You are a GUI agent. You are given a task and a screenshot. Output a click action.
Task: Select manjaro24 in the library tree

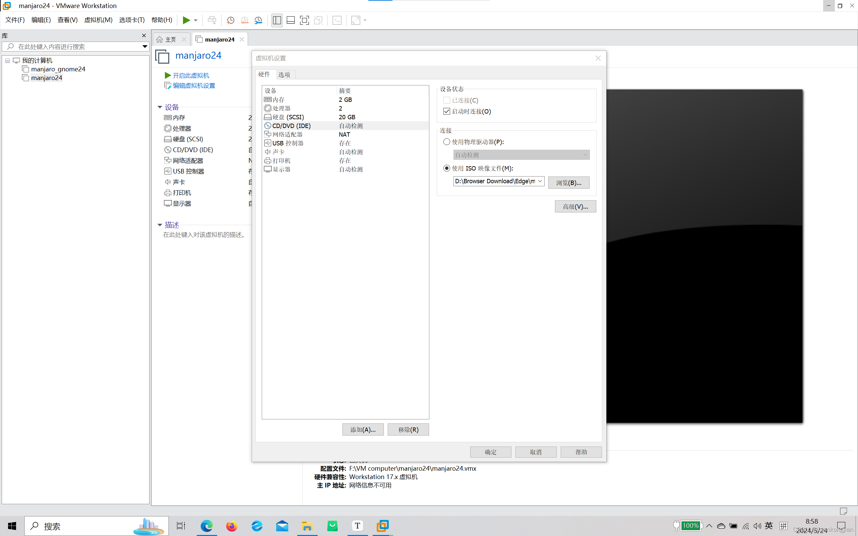(47, 78)
